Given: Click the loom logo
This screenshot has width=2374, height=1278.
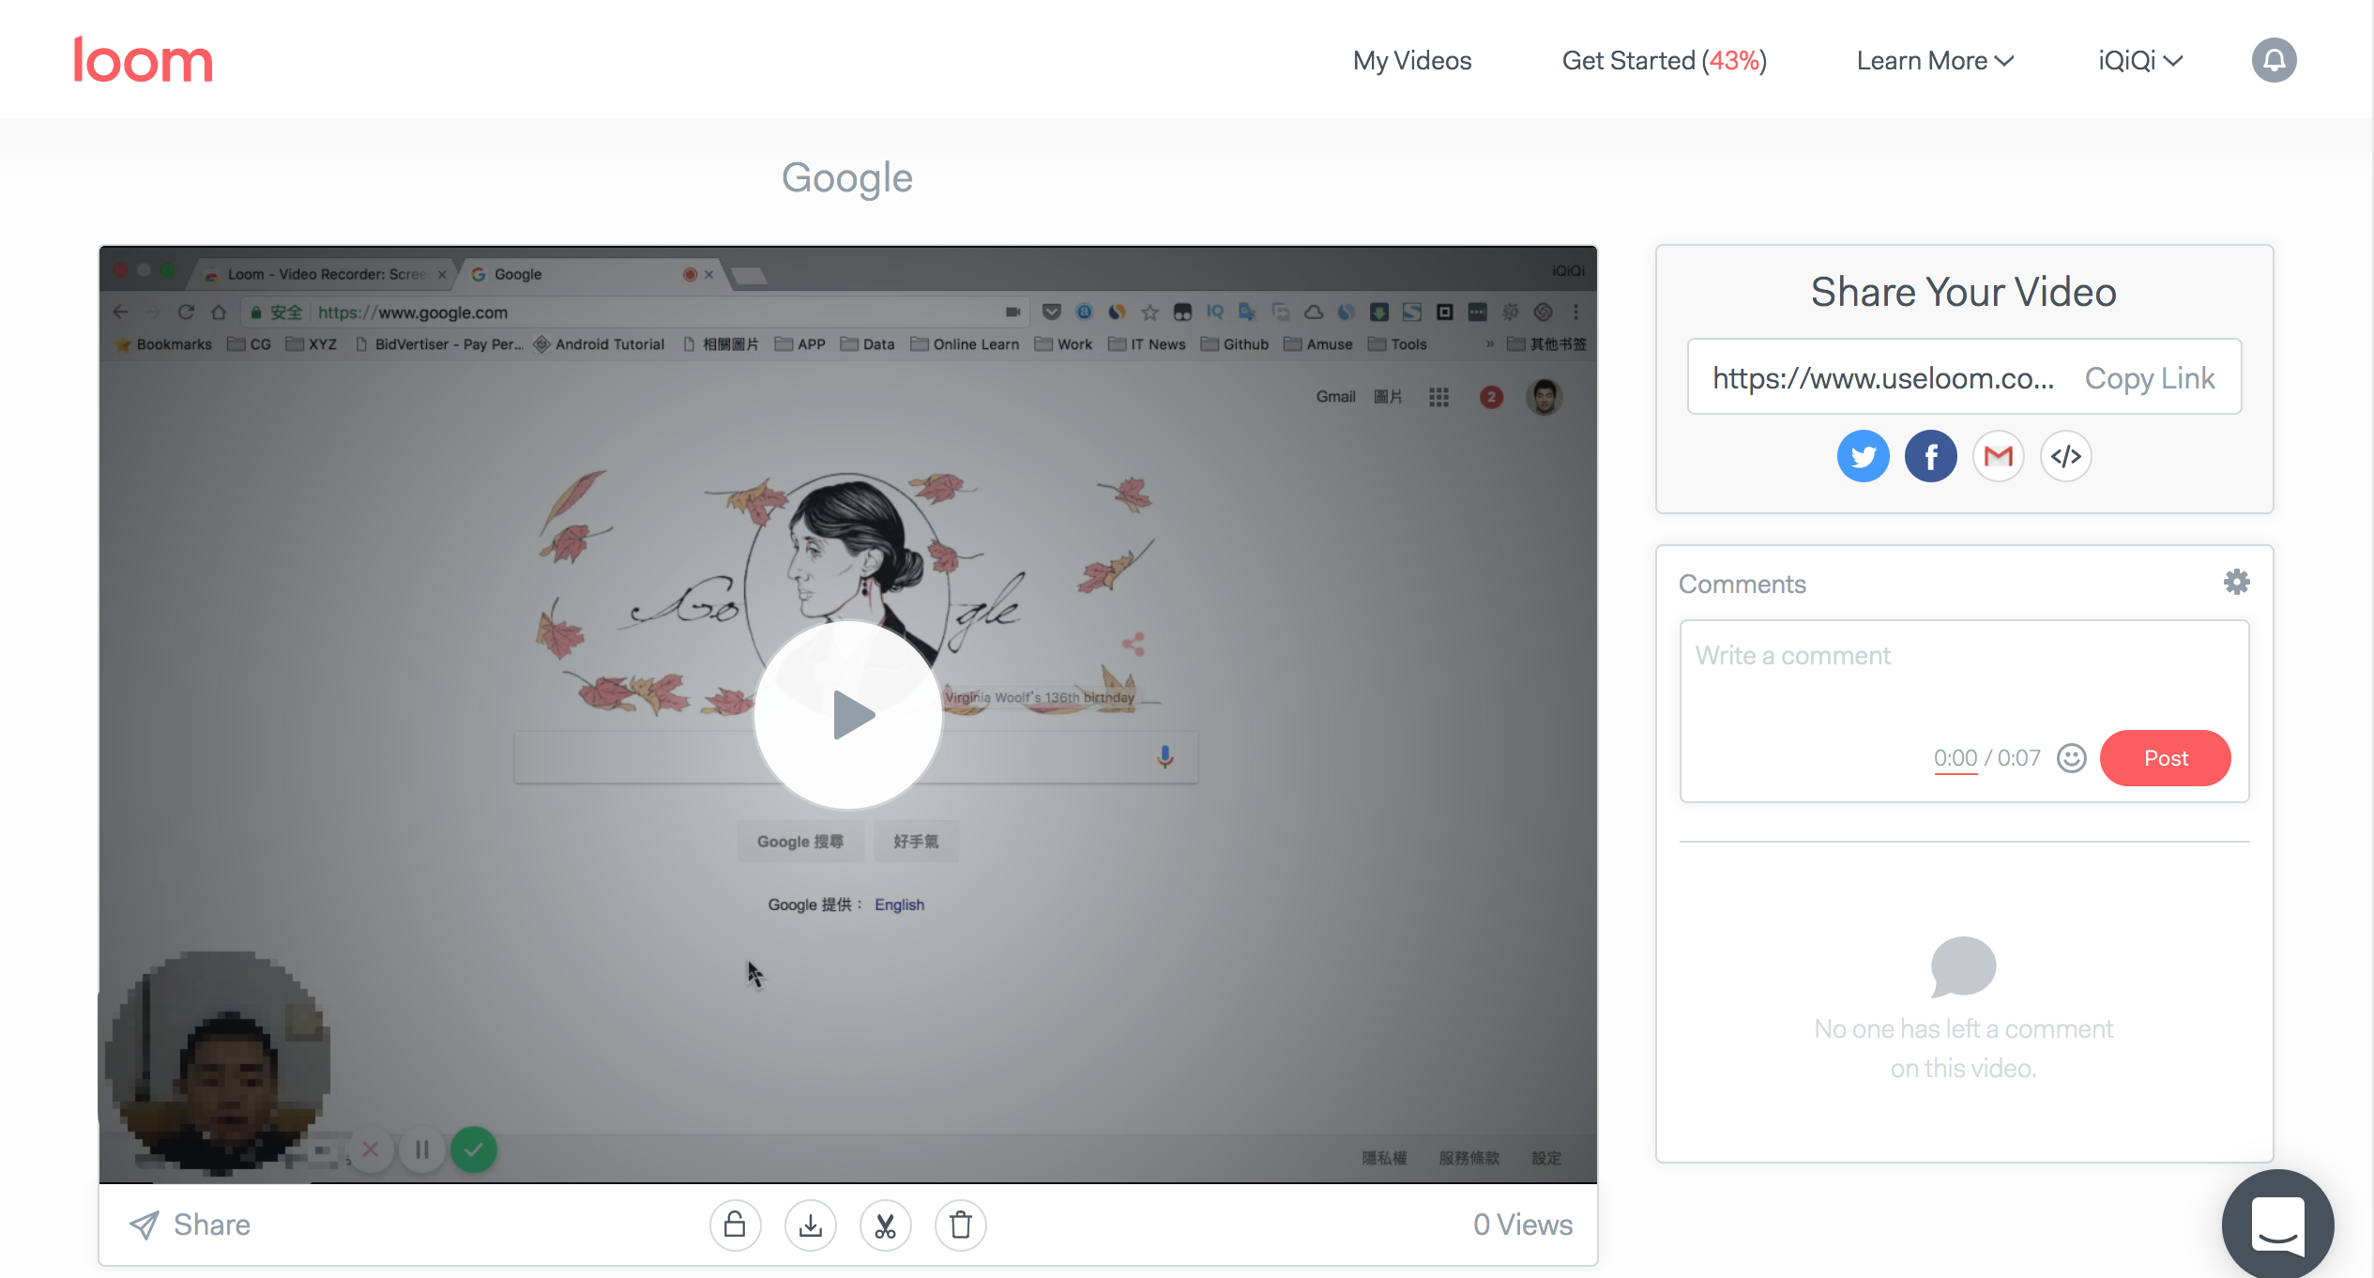Looking at the screenshot, I should [144, 60].
